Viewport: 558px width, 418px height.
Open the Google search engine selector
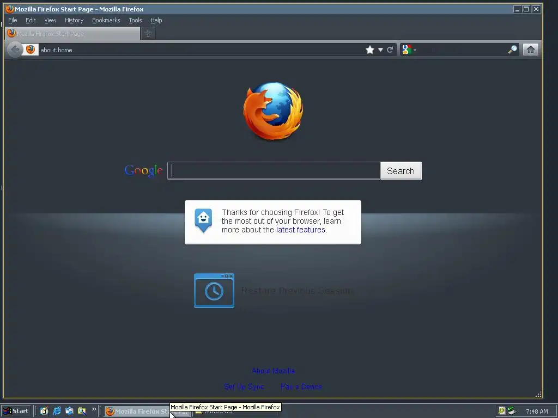409,50
